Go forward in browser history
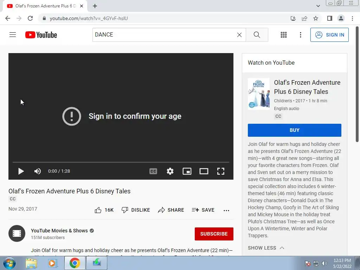The width and height of the screenshot is (360, 270). point(19,18)
